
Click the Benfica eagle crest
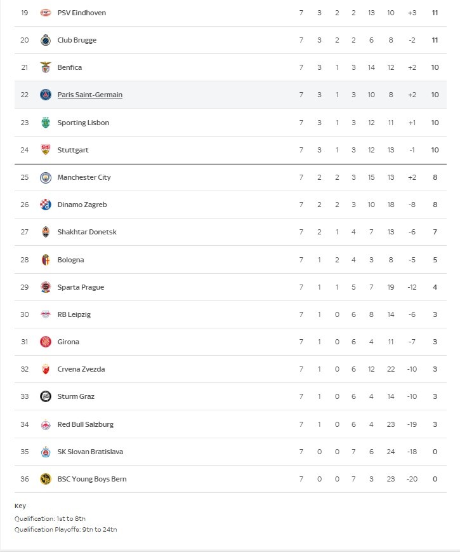click(x=46, y=67)
